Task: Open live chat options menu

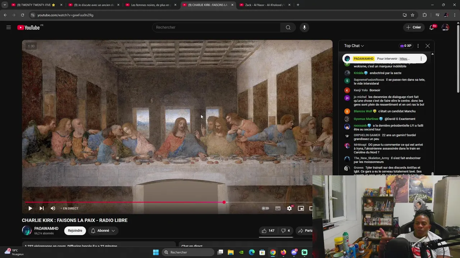Action: 418,46
